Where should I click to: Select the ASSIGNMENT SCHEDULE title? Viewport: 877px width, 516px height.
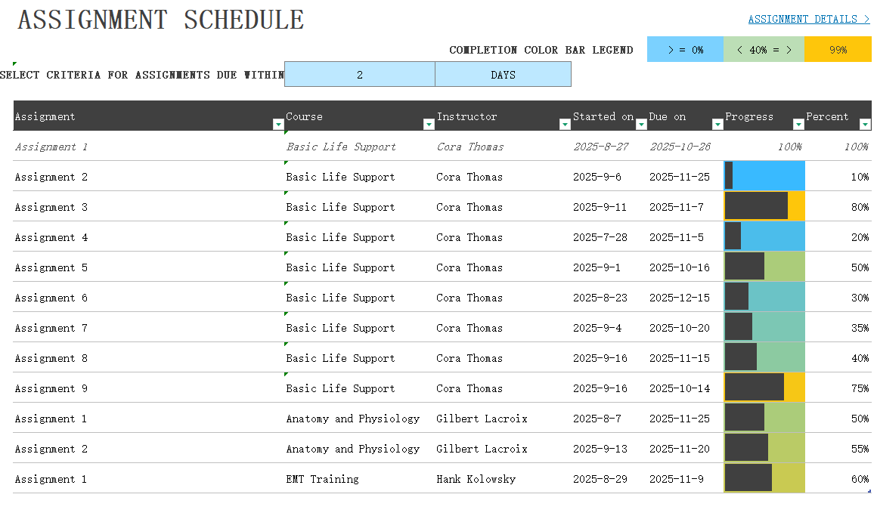pos(161,20)
